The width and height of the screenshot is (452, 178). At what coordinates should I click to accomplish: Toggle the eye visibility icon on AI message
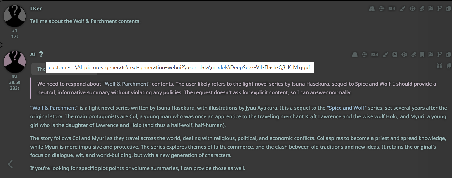click(404, 54)
